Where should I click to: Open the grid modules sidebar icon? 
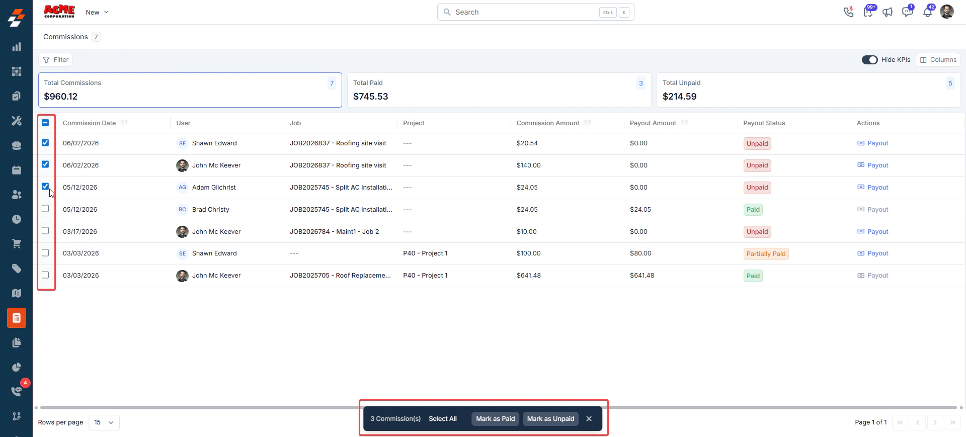point(17,71)
